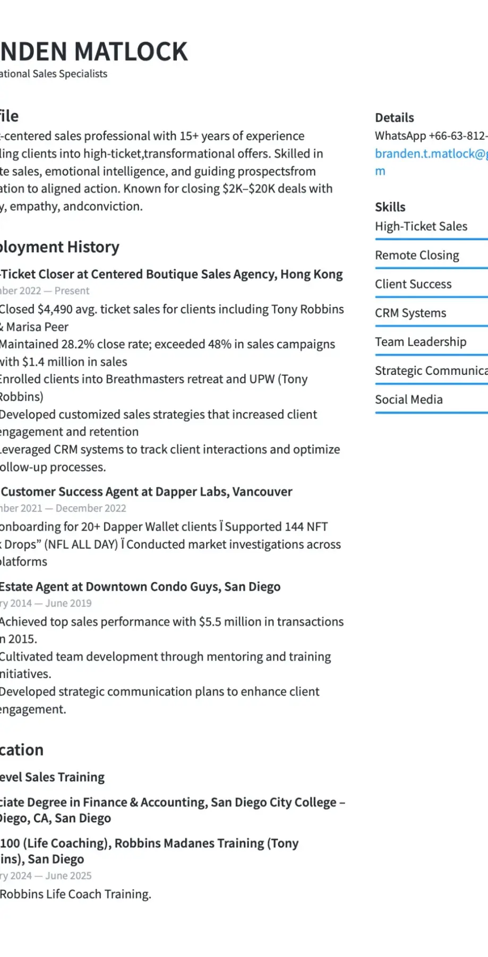Click the MATLOCK name heading
The width and height of the screenshot is (488, 957).
[94, 52]
